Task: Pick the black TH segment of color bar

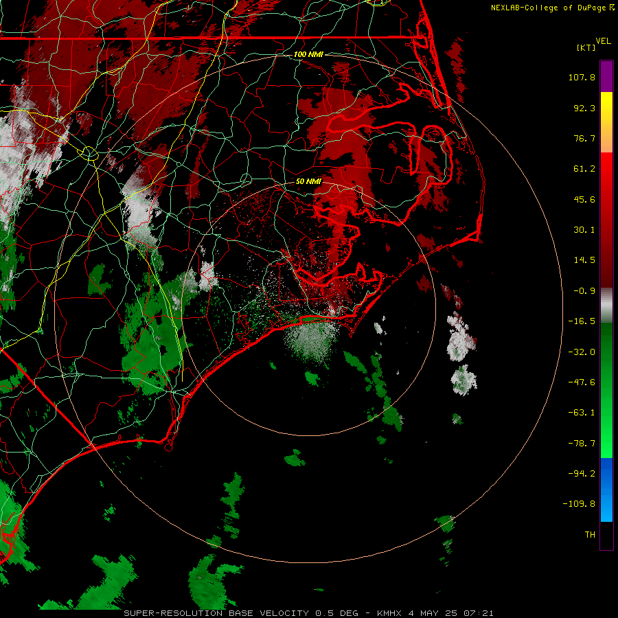Action: [x=606, y=535]
